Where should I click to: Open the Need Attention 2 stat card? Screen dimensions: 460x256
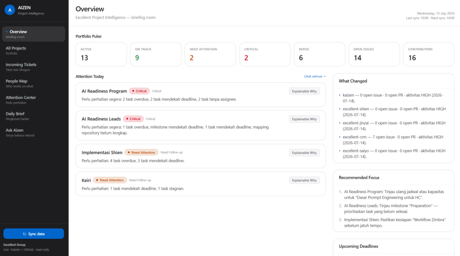click(x=210, y=54)
